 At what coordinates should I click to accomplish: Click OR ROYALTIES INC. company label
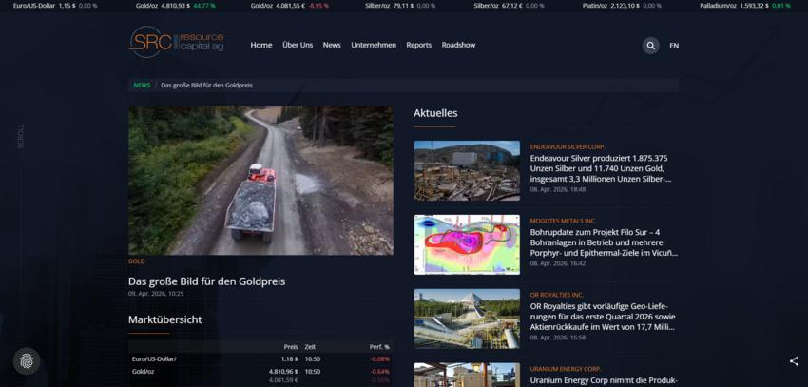(557, 296)
